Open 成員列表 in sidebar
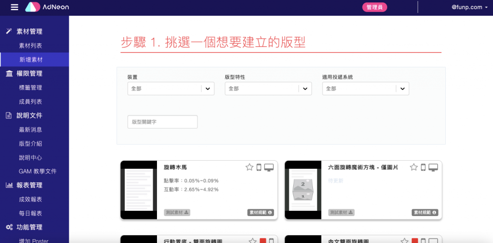The width and height of the screenshot is (493, 243). coord(30,102)
